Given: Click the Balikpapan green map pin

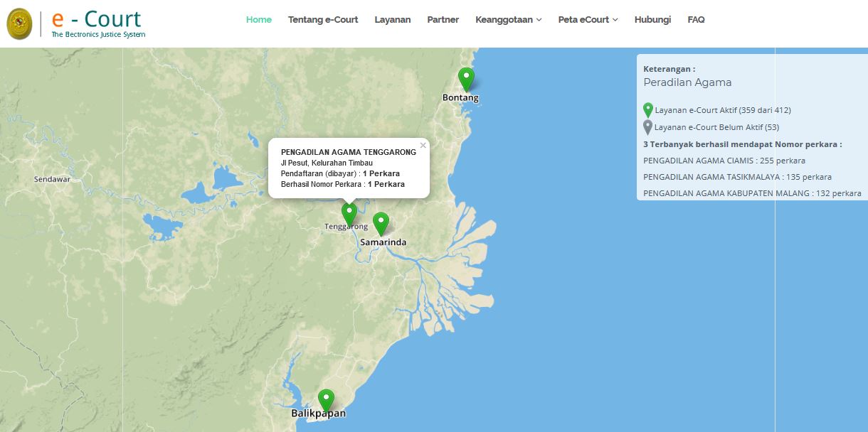Looking at the screenshot, I should click(326, 400).
